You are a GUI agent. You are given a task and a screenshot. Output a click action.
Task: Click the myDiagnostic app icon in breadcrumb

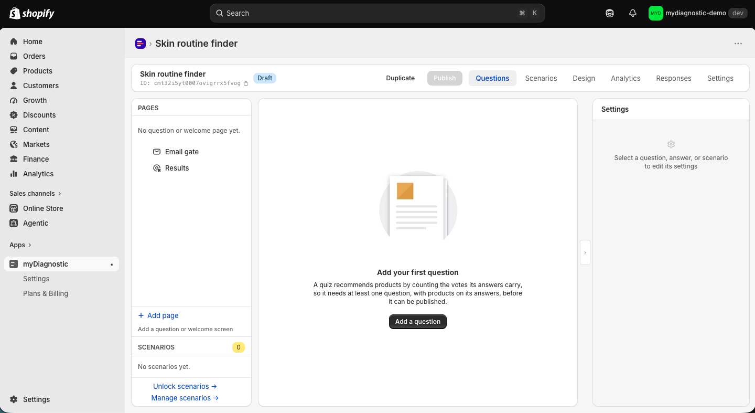(x=140, y=44)
